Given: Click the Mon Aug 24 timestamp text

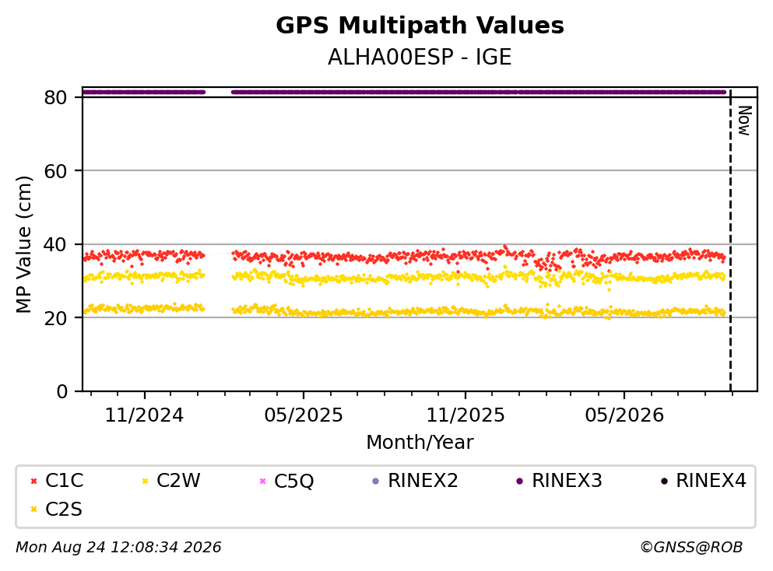Looking at the screenshot, I should [x=118, y=547].
